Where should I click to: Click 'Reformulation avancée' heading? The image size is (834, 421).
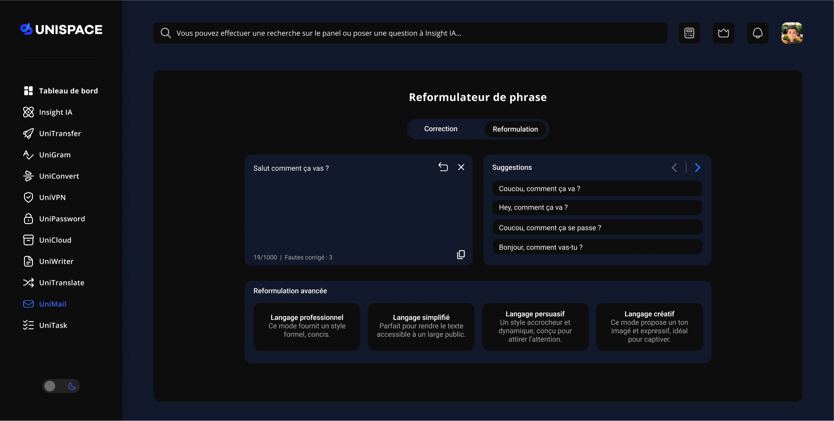pos(290,291)
